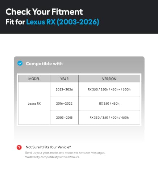Screen dimensions: 158x181
Task: Select RX 330 / 350 / 400h / 450h cell
Action: [x=109, y=117]
